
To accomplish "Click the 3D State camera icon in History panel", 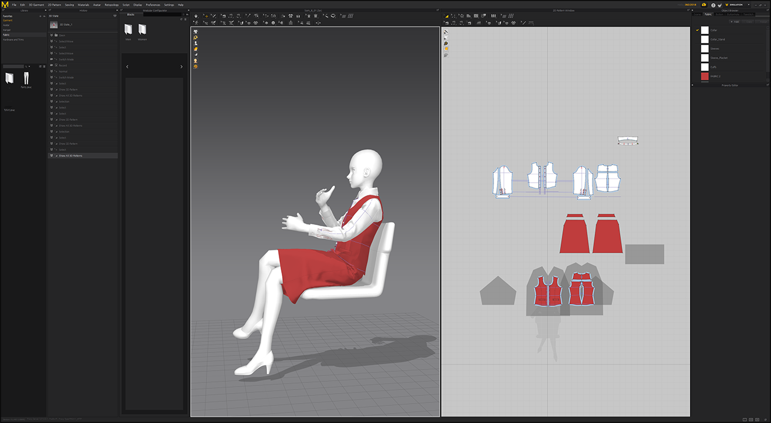I will [x=54, y=25].
